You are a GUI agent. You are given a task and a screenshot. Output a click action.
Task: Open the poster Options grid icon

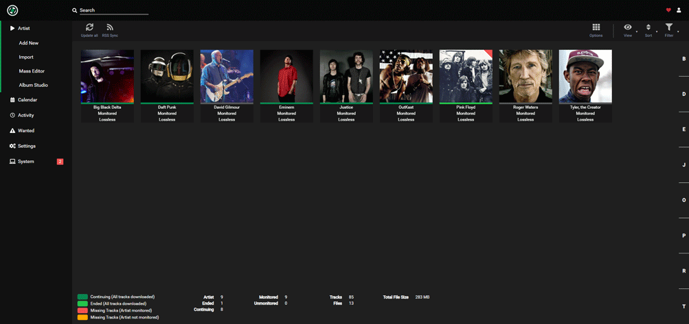click(596, 27)
